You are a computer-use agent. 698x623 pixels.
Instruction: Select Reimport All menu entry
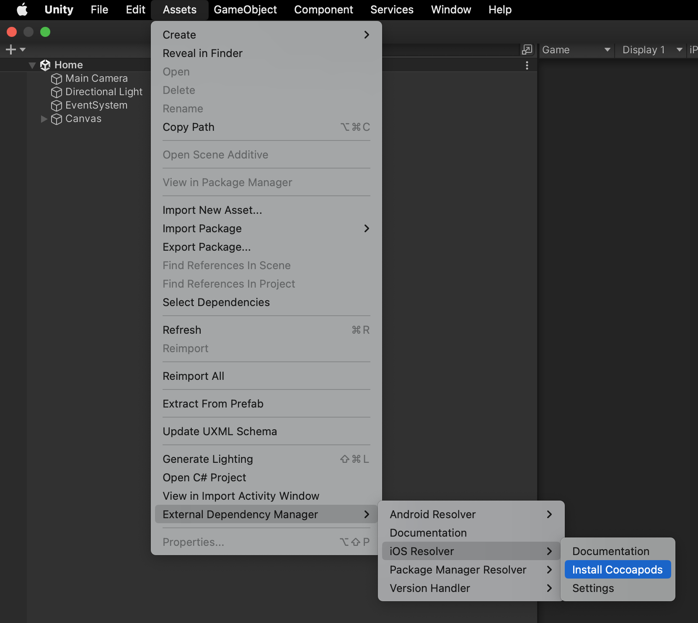click(194, 376)
